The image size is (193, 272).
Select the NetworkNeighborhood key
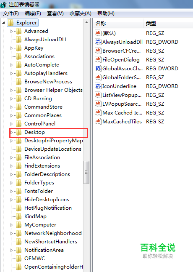53,233
